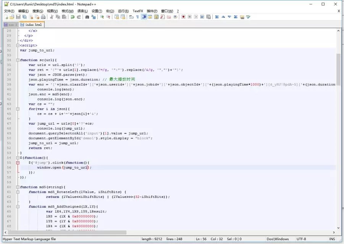
Task: Open the 搜索(S) menu
Action: (x=38, y=11)
